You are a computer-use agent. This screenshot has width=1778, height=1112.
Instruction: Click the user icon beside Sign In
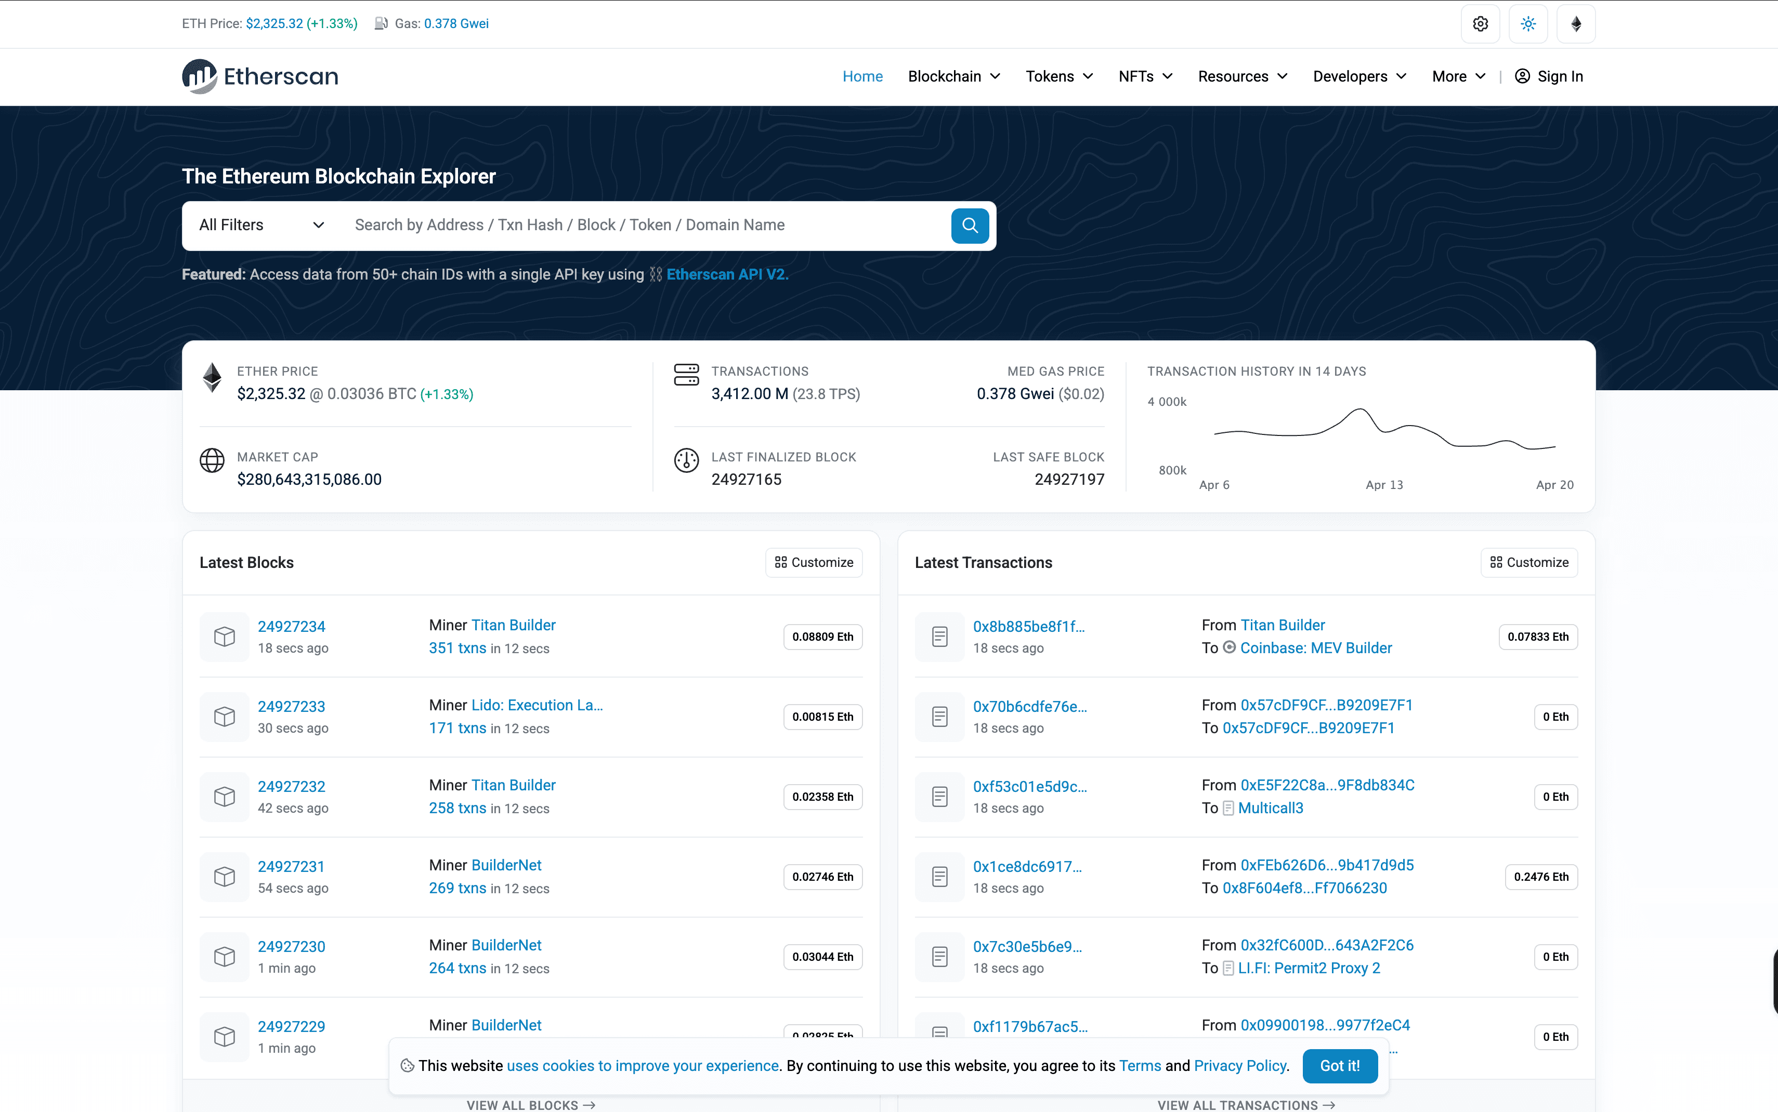(1522, 76)
